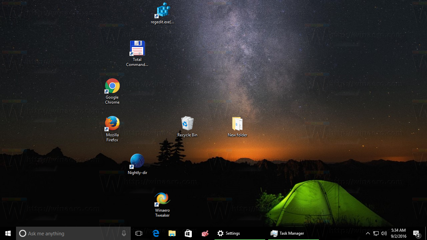Toggle Task View on the taskbar
427x240 pixels.
coord(139,233)
